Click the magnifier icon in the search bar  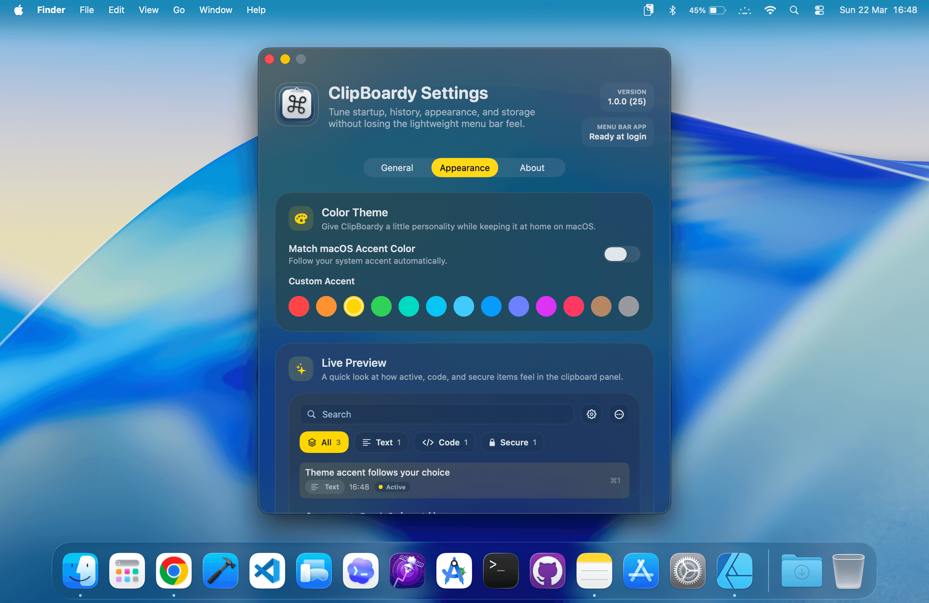[312, 414]
